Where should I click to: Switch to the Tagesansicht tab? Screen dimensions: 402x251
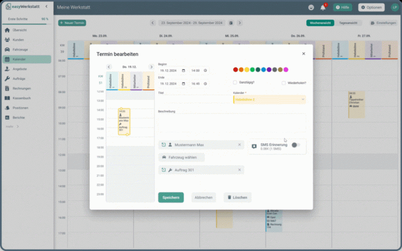350,23
